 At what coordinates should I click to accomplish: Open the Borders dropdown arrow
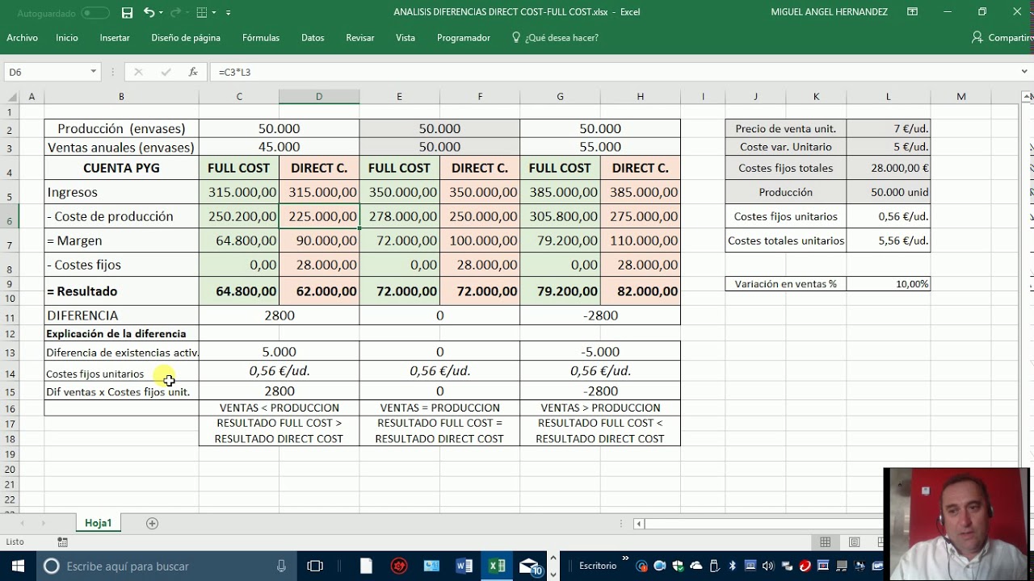click(215, 12)
